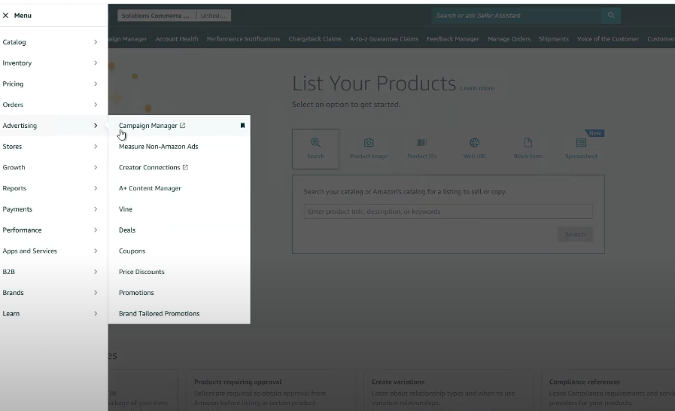Open Account Health in top navigation

coord(177,39)
